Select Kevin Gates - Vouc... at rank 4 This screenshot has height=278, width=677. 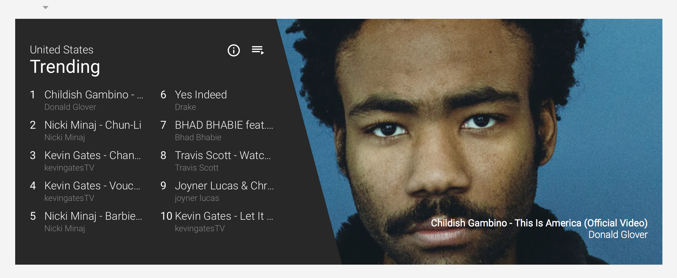[x=92, y=186]
